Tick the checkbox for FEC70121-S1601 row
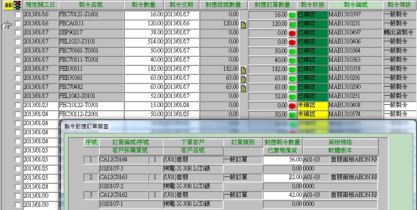Viewport: 417px width, 210px height. click(x=18, y=15)
